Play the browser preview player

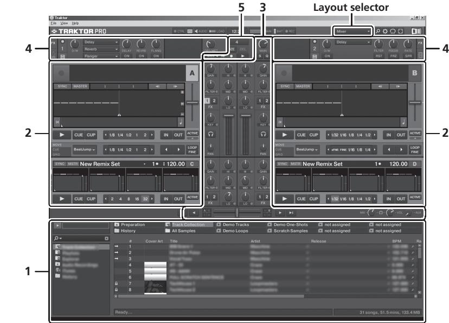point(57,225)
